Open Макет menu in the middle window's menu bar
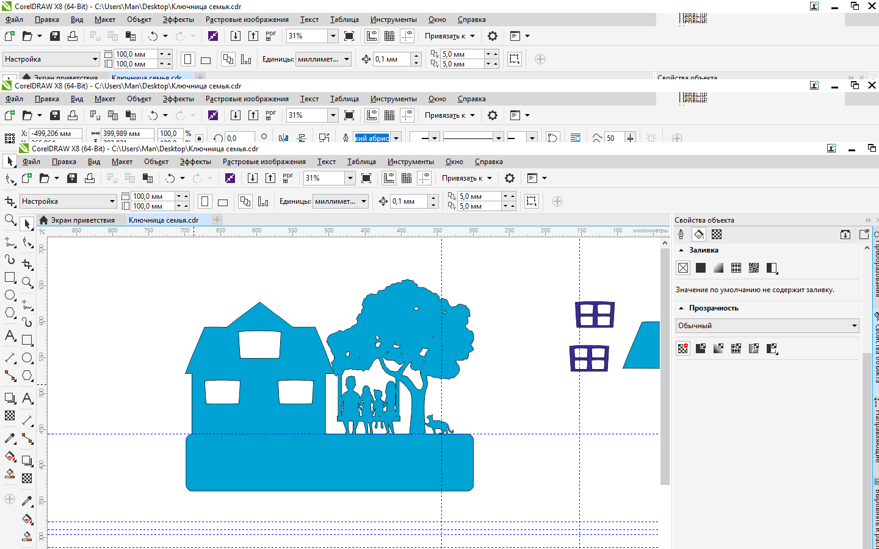879x549 pixels. pos(105,99)
